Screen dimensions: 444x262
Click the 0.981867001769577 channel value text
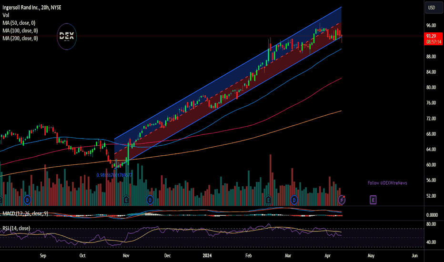114,175
